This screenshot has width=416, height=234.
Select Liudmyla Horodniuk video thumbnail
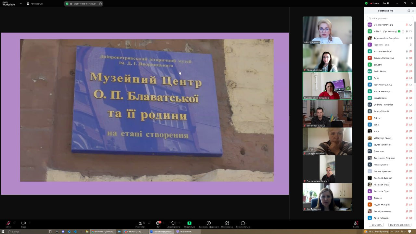point(327,141)
